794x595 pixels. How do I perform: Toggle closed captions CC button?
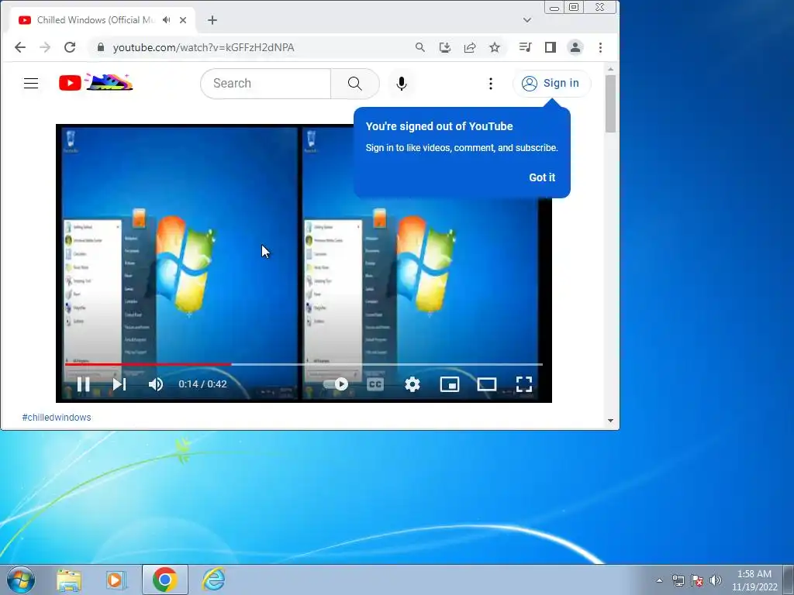375,384
